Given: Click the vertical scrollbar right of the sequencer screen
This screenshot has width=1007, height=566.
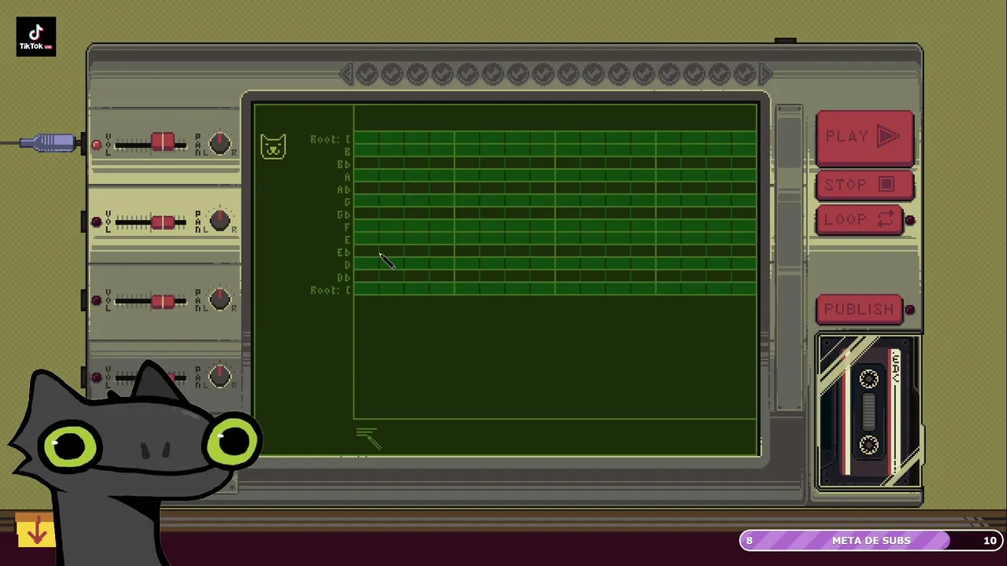Looking at the screenshot, I should tap(789, 258).
